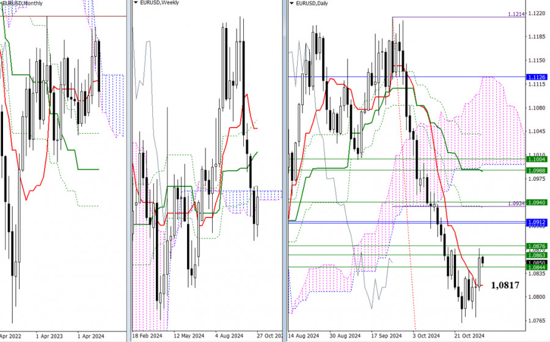550x342 pixels.
Task: Click the 1.1080 price scale value
Action: [537, 108]
